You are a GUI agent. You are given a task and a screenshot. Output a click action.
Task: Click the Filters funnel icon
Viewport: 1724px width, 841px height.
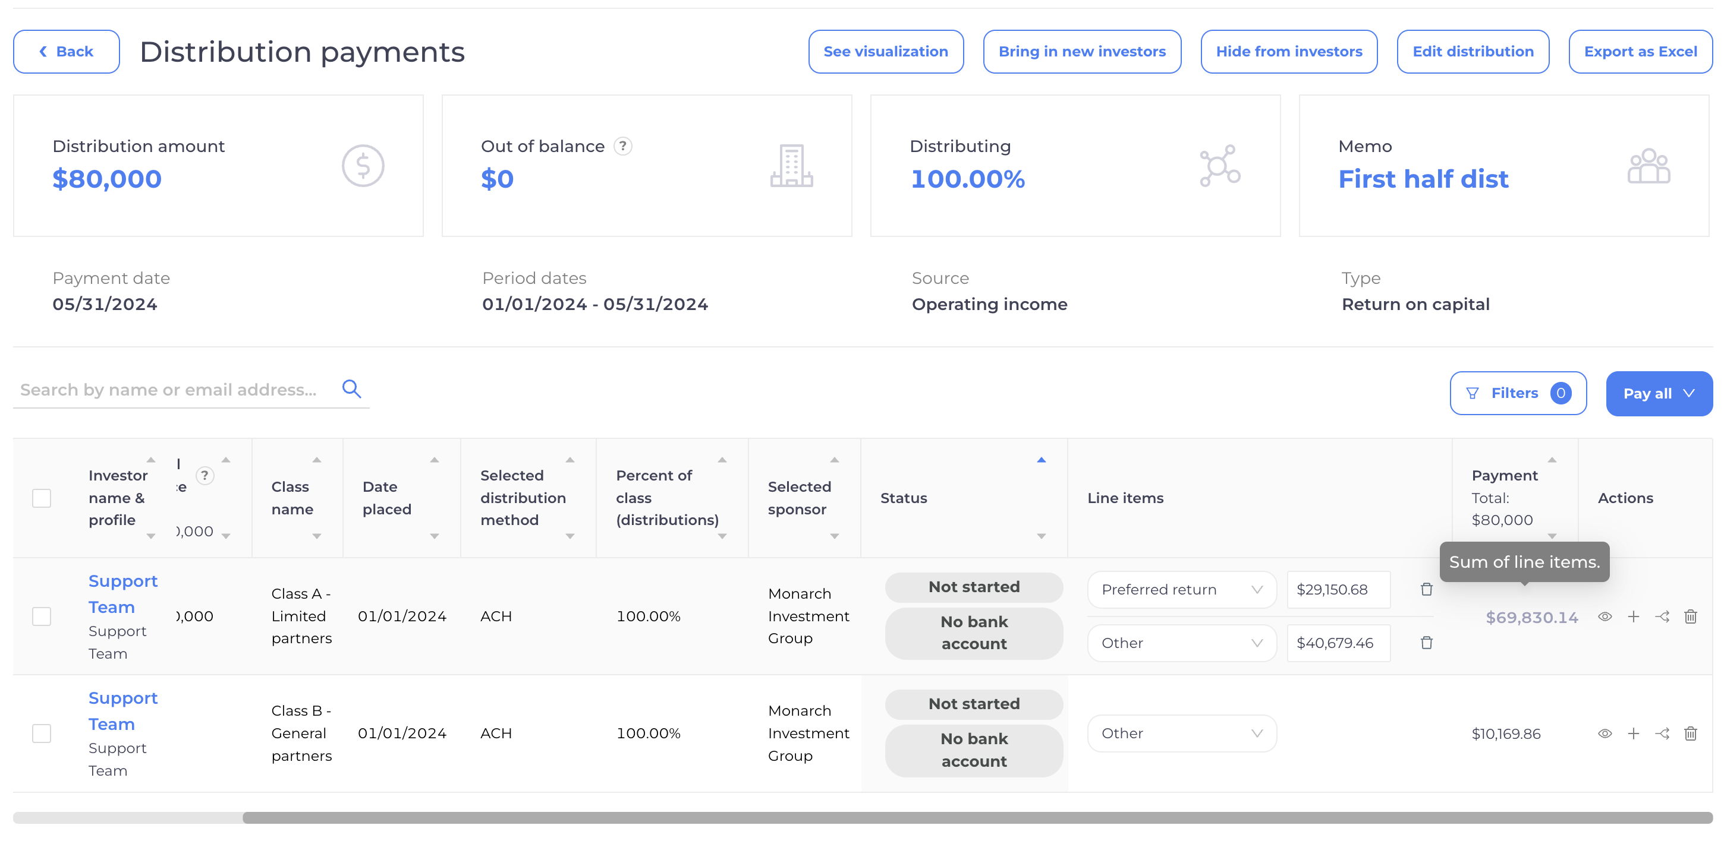tap(1473, 393)
